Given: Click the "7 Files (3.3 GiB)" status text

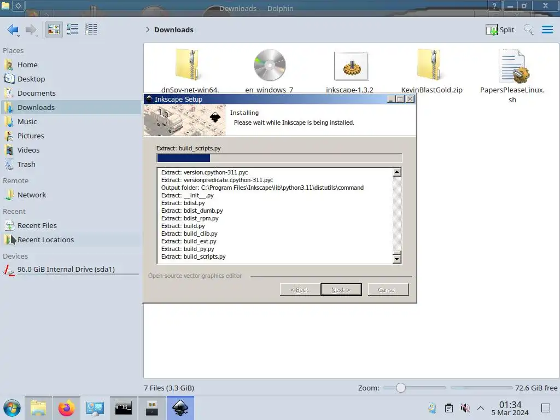Looking at the screenshot, I should (x=169, y=388).
